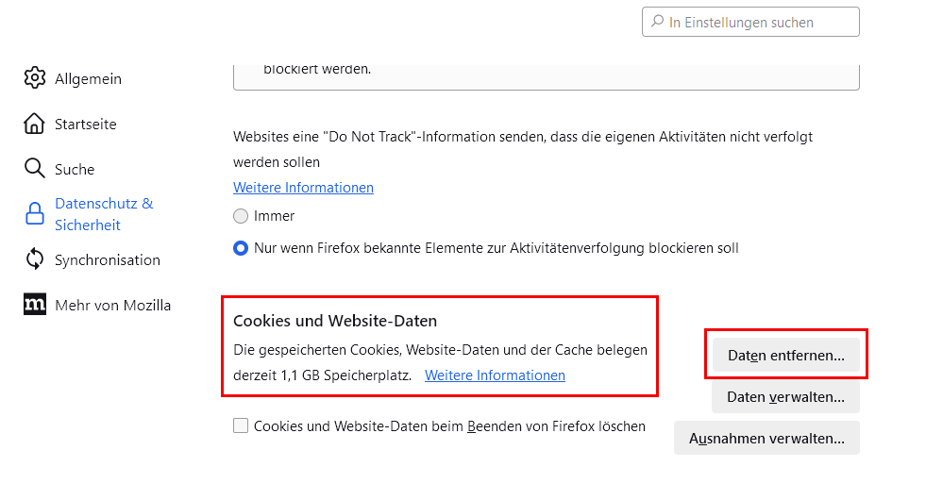Click the Startseite house icon
Image resolution: width=926 pixels, height=500 pixels.
coord(35,124)
